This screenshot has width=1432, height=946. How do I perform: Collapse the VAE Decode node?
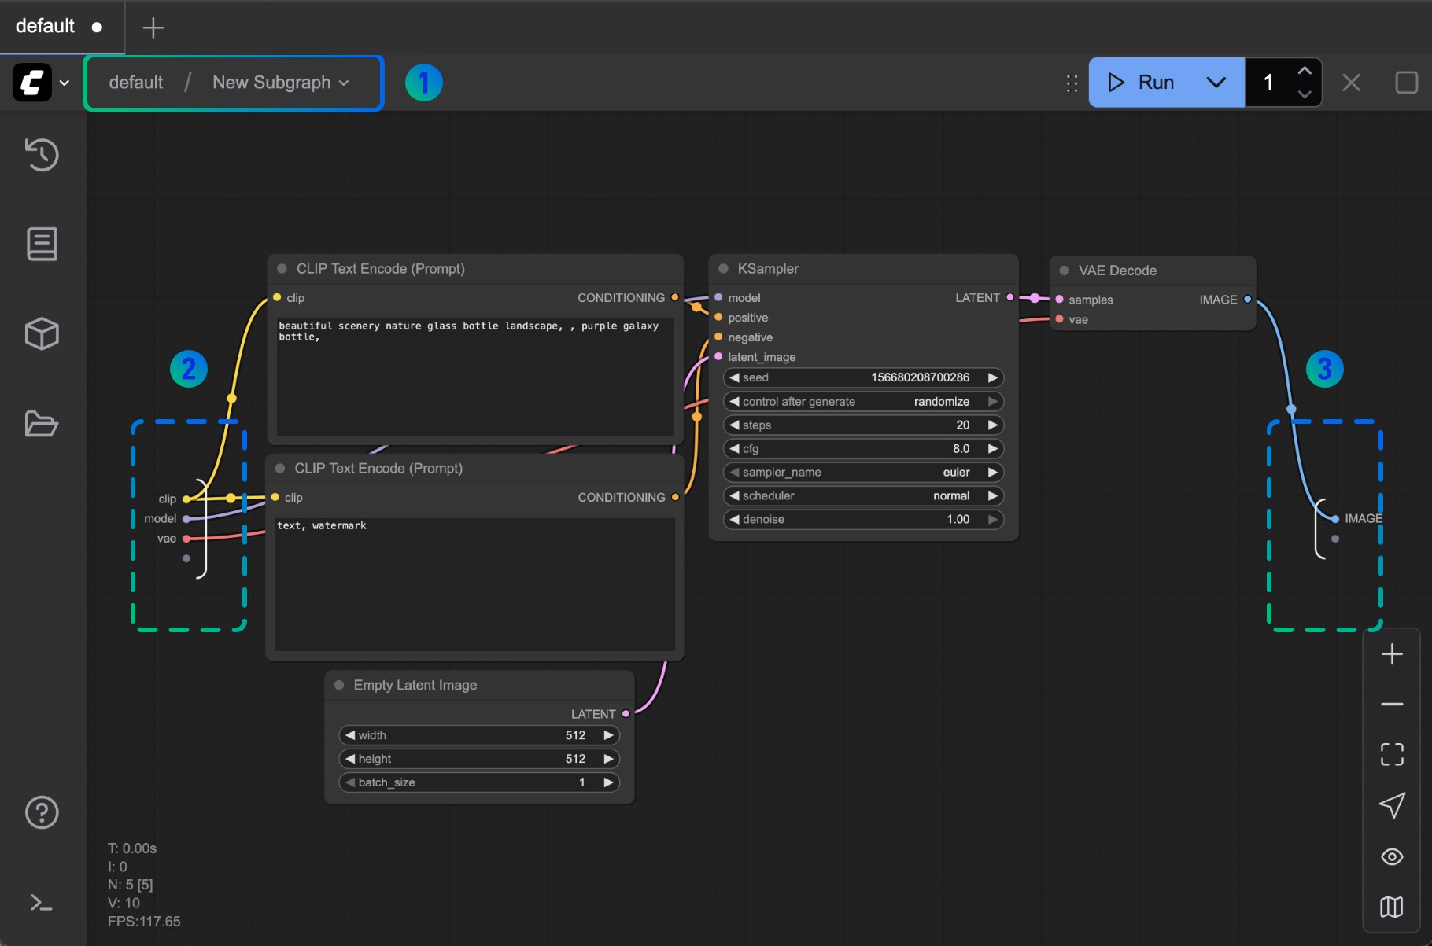coord(1065,270)
